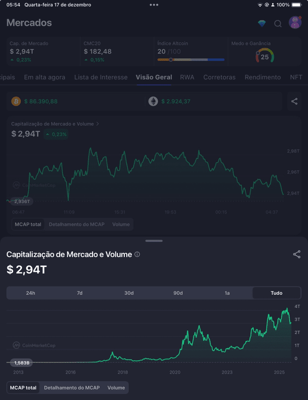The height and width of the screenshot is (400, 308).
Task: Open the diamond rewards icon
Action: [x=261, y=23]
